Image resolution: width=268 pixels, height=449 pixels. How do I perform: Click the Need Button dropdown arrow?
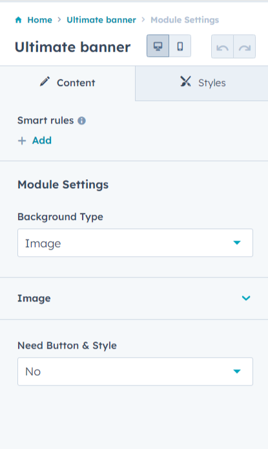point(237,371)
